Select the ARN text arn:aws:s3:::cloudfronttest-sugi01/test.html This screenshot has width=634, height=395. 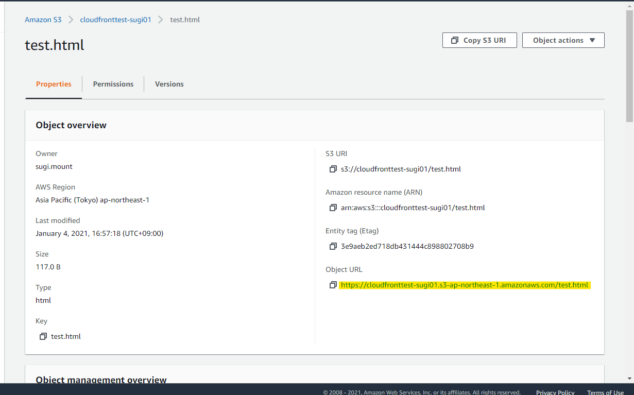click(x=413, y=208)
